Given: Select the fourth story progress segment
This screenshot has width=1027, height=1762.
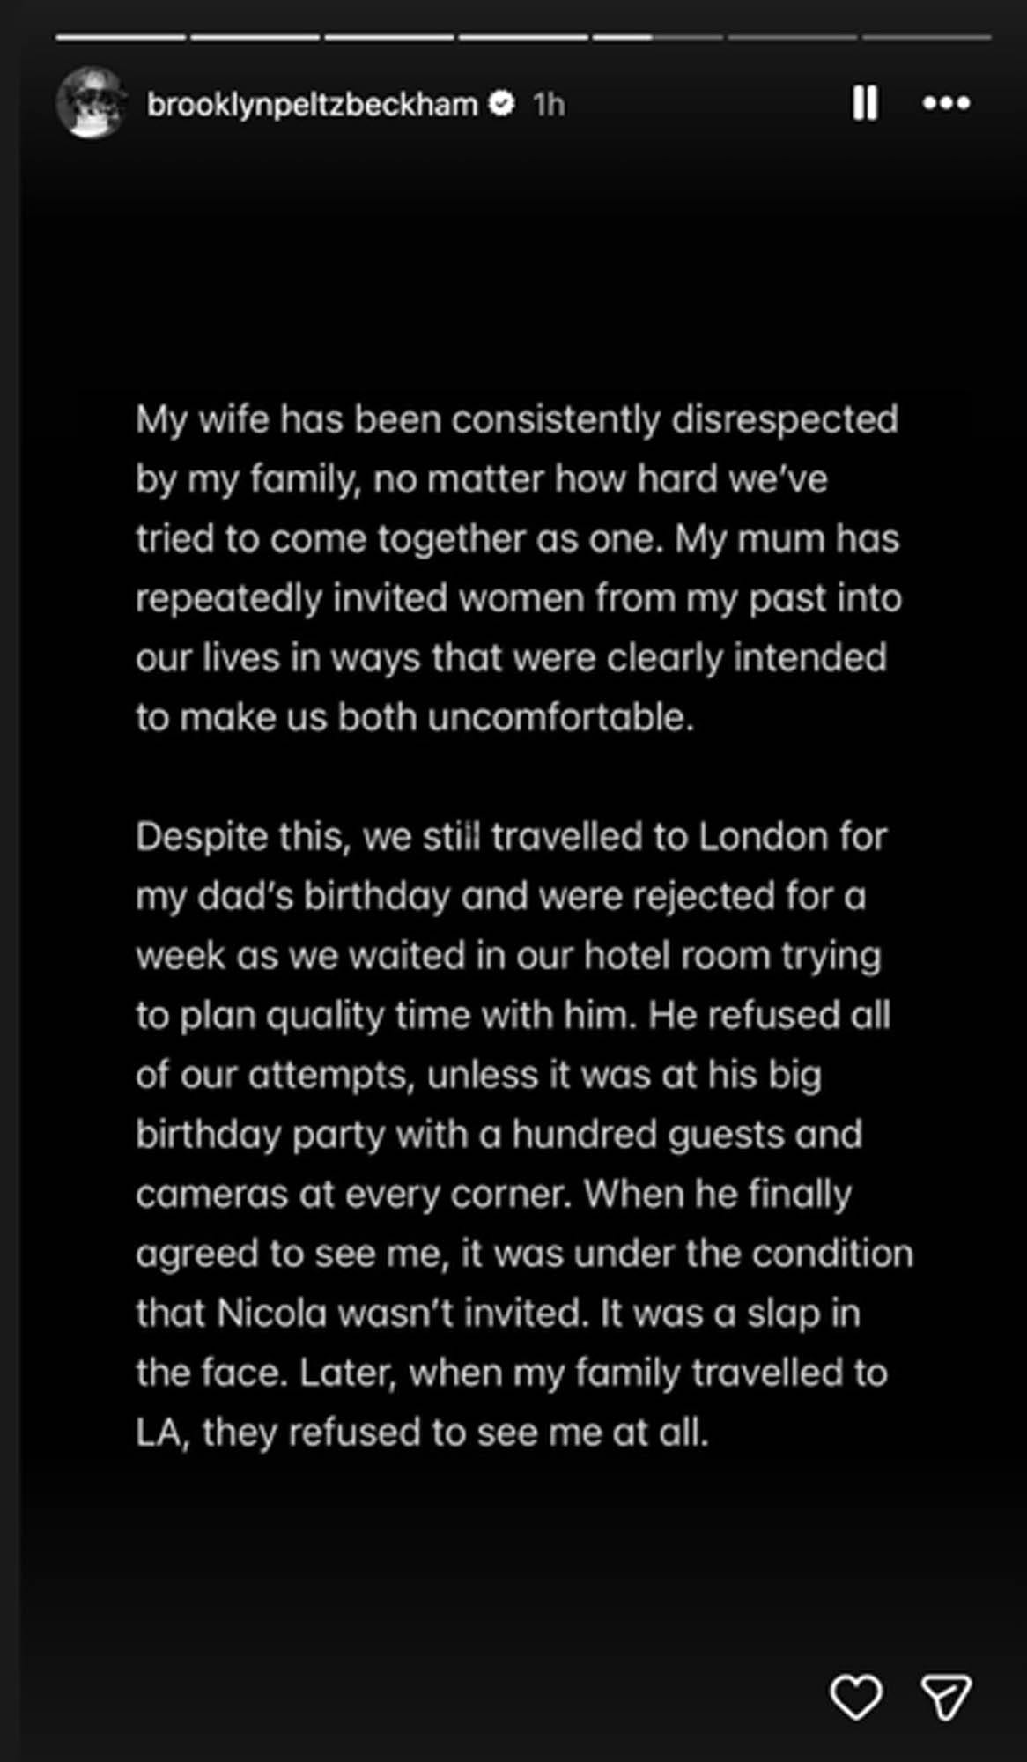Looking at the screenshot, I should (x=524, y=37).
